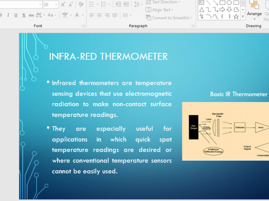269x201 pixels.
Task: Select the straight Line shape
Action: tap(208, 2)
